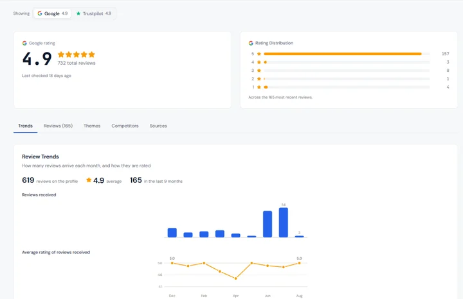Click the August 5.0 point on rating line

[x=300, y=263]
